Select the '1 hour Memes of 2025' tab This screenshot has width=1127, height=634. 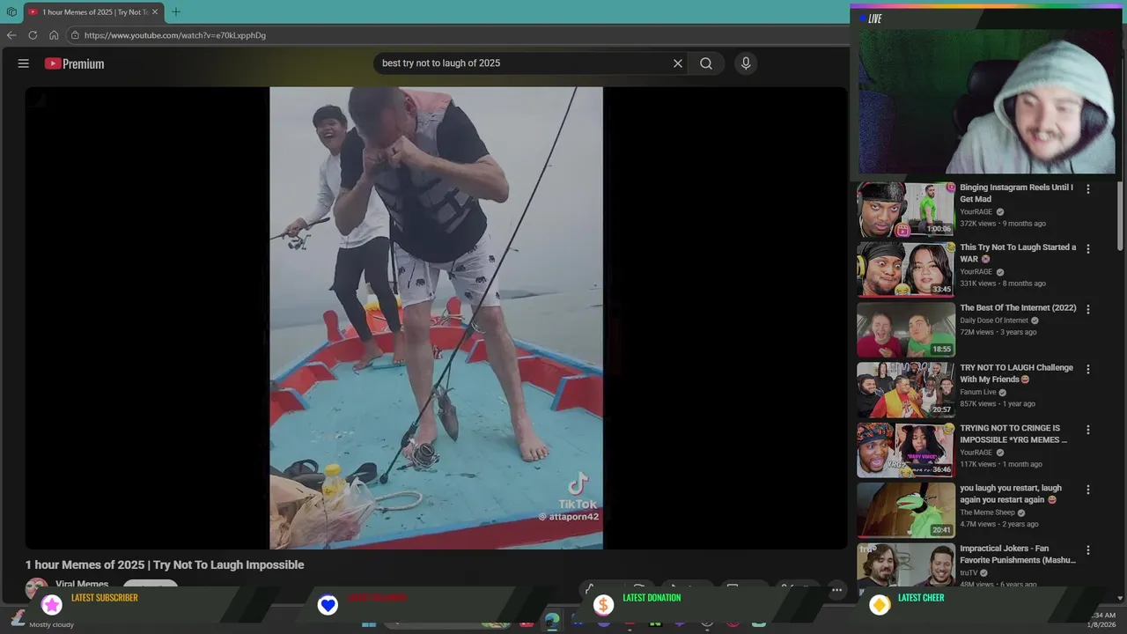(x=93, y=12)
